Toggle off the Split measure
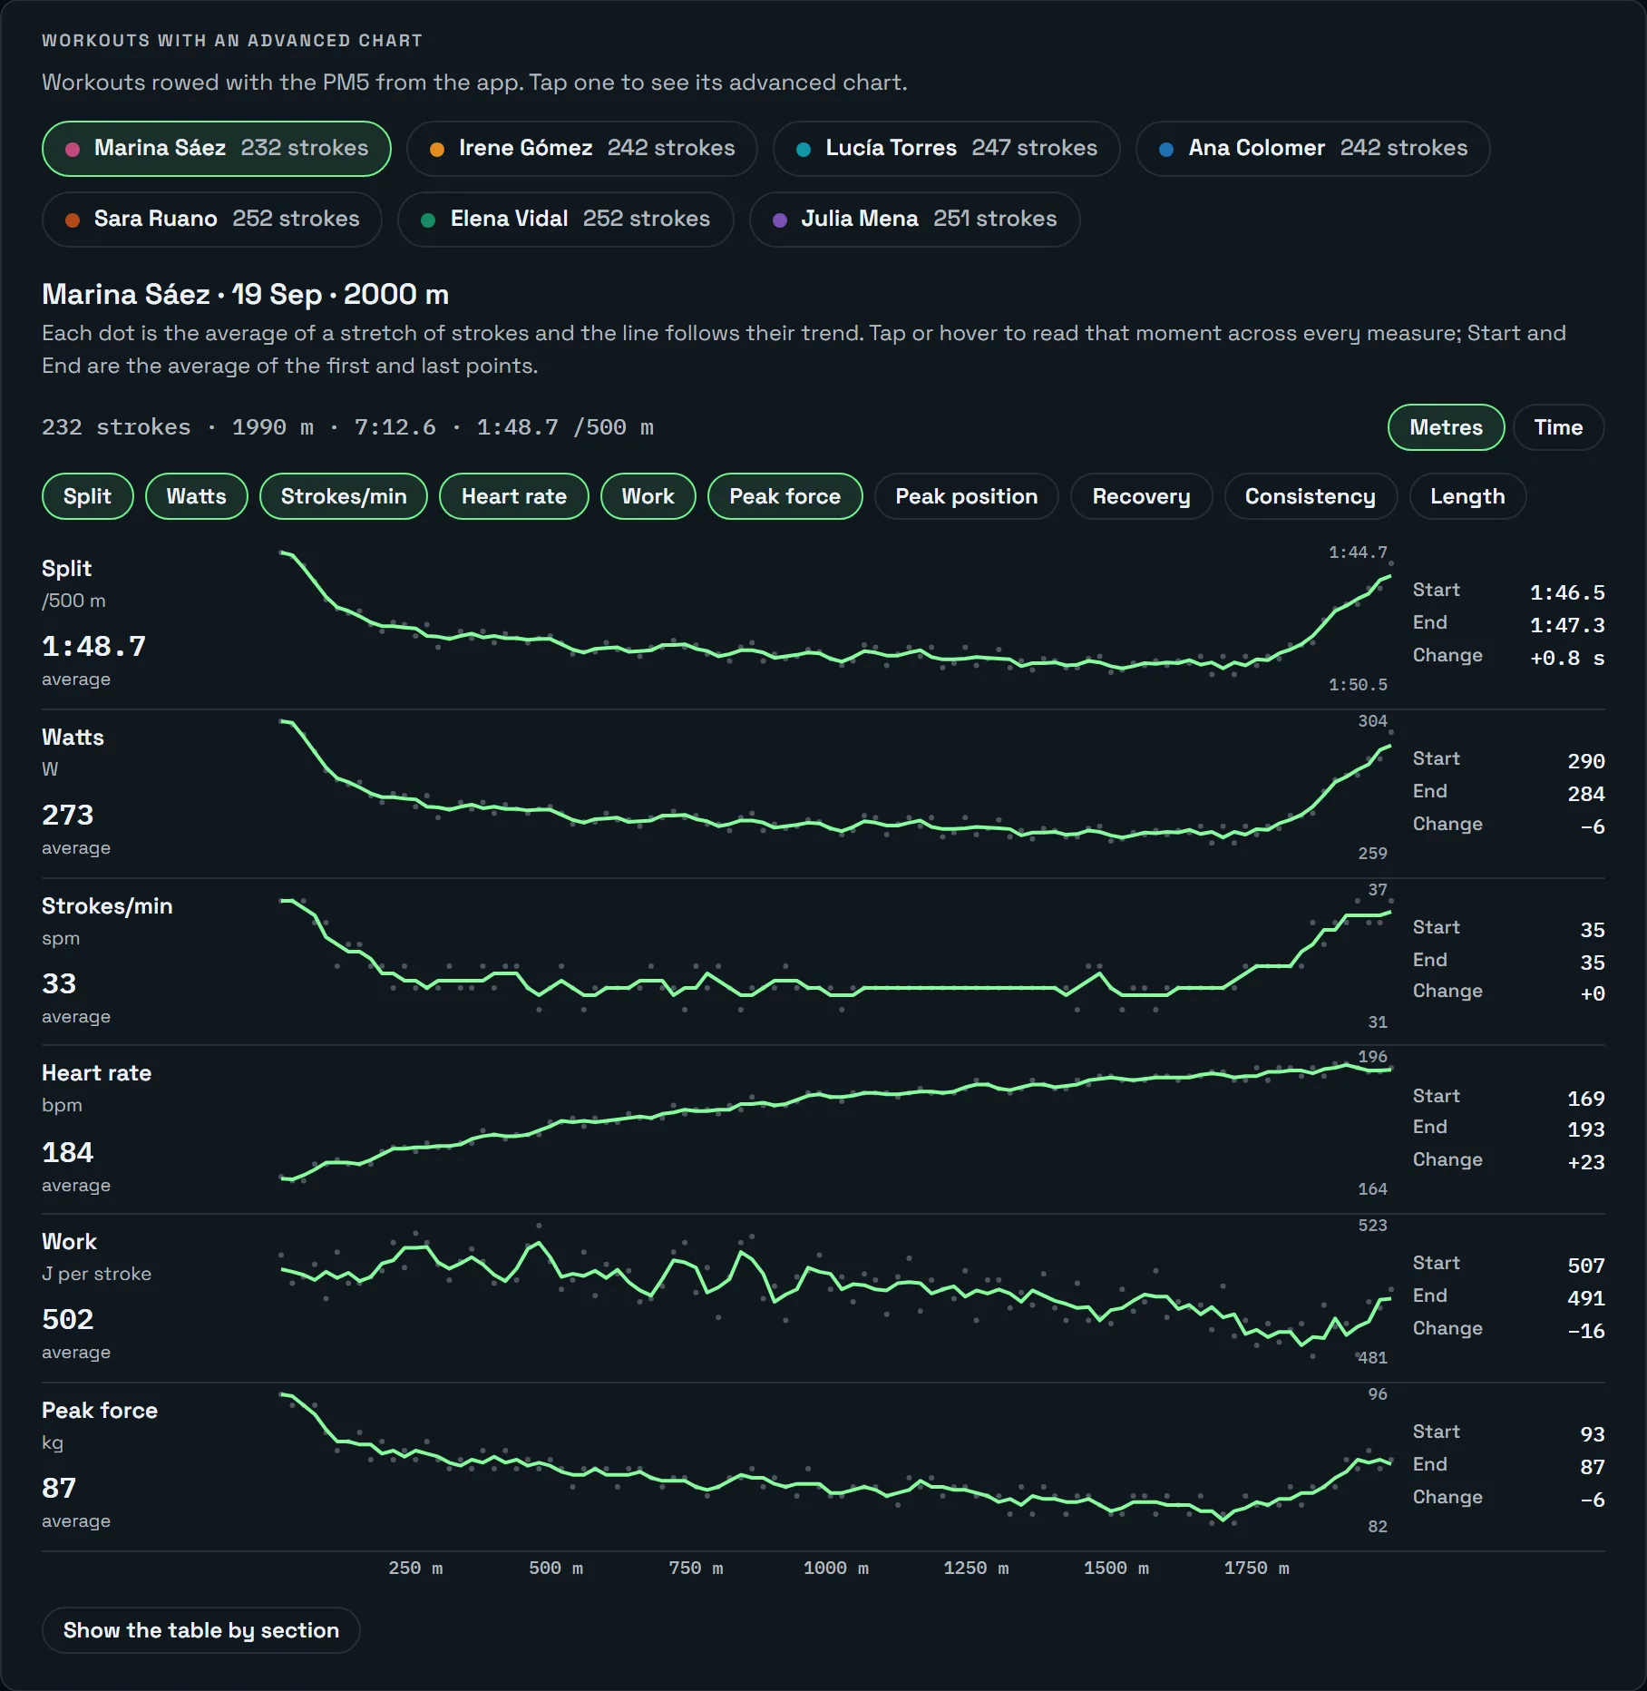This screenshot has width=1647, height=1691. pos(87,496)
